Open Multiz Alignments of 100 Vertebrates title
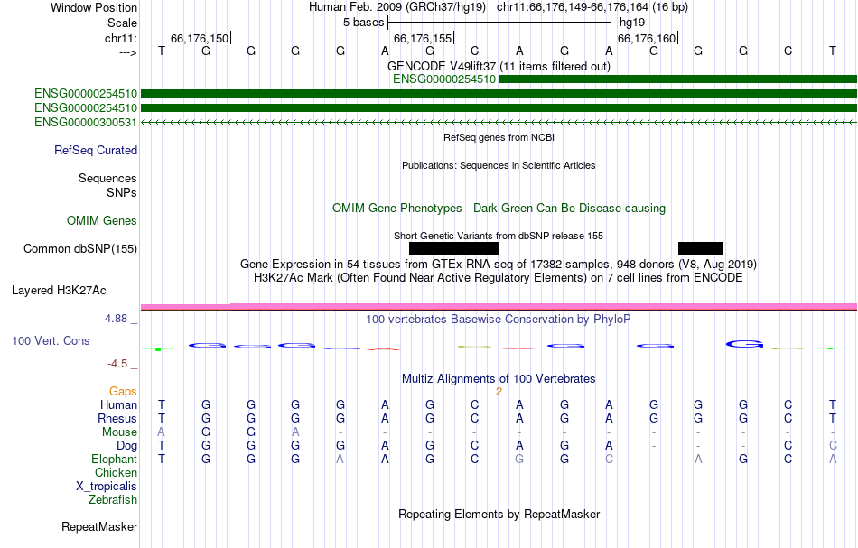This screenshot has height=548, width=858. pyautogui.click(x=499, y=378)
